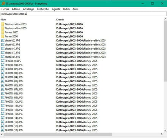Select the Poney 2006 folder icon

(3, 36)
